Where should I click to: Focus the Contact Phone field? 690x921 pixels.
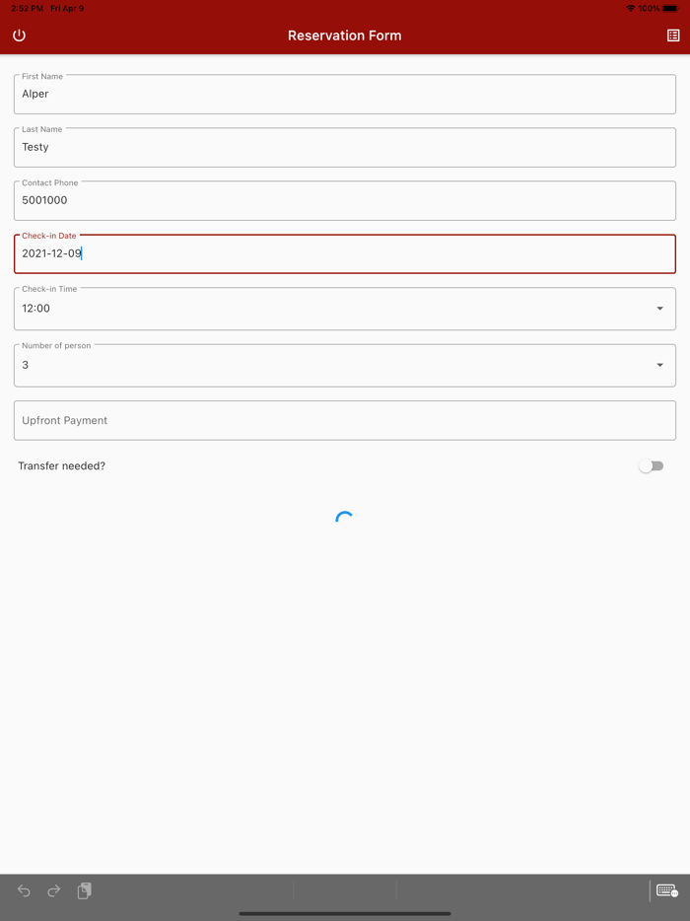coord(345,201)
